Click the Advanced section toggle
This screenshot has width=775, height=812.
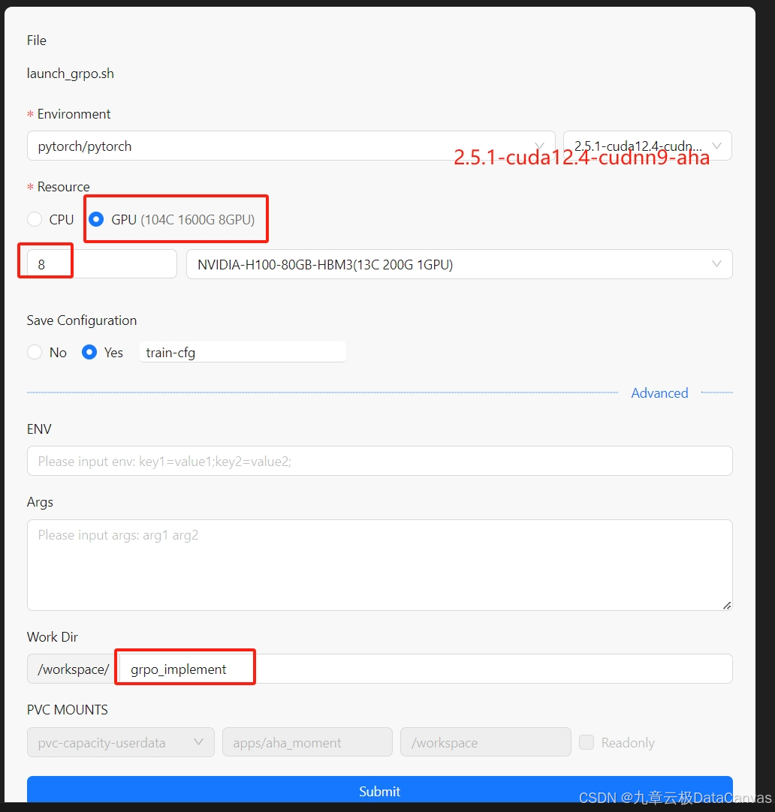pos(659,393)
